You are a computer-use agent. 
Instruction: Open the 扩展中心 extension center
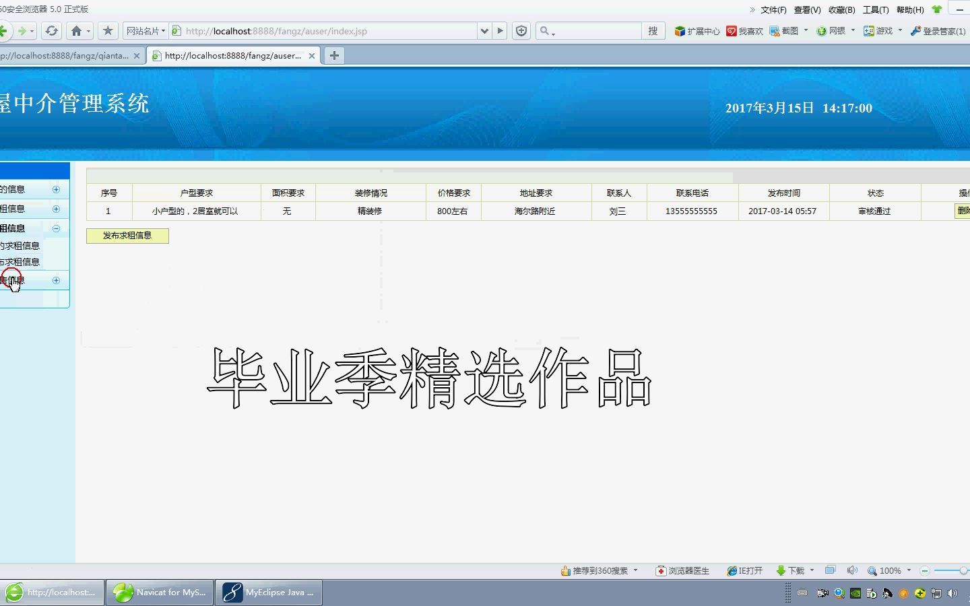(697, 31)
